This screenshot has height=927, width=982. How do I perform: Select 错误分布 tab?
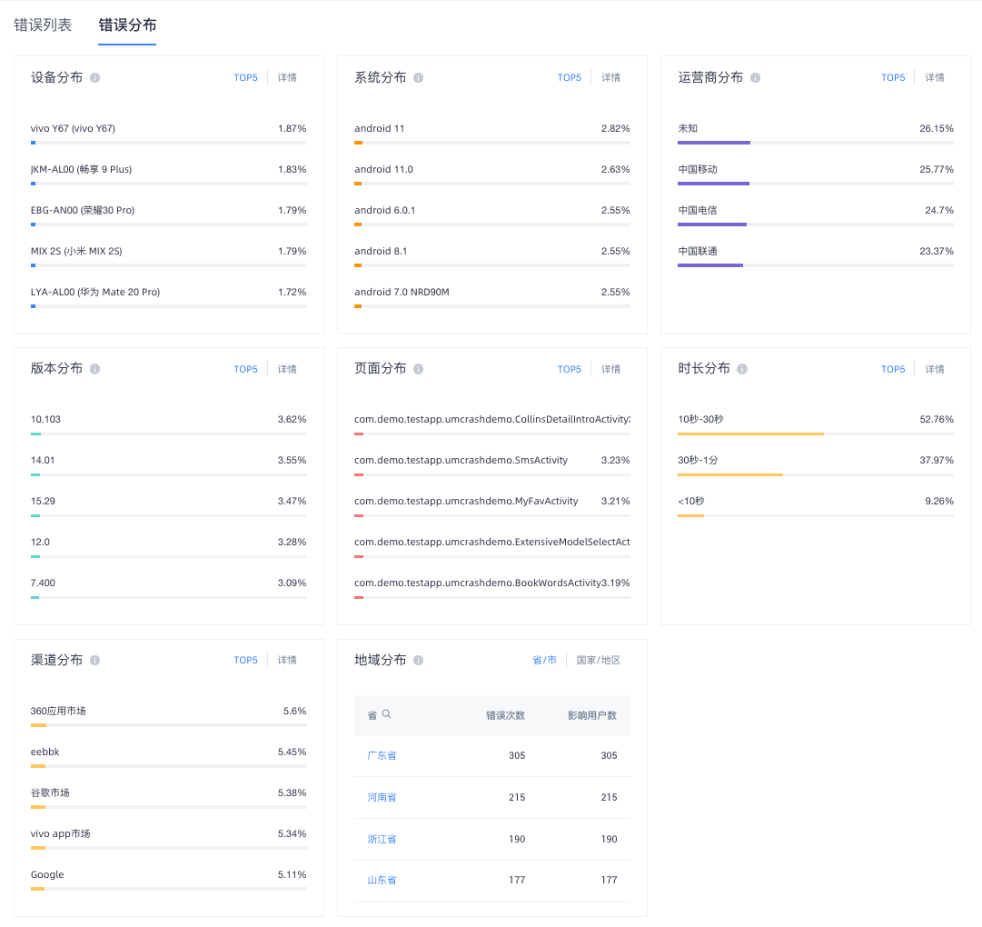pos(127,25)
